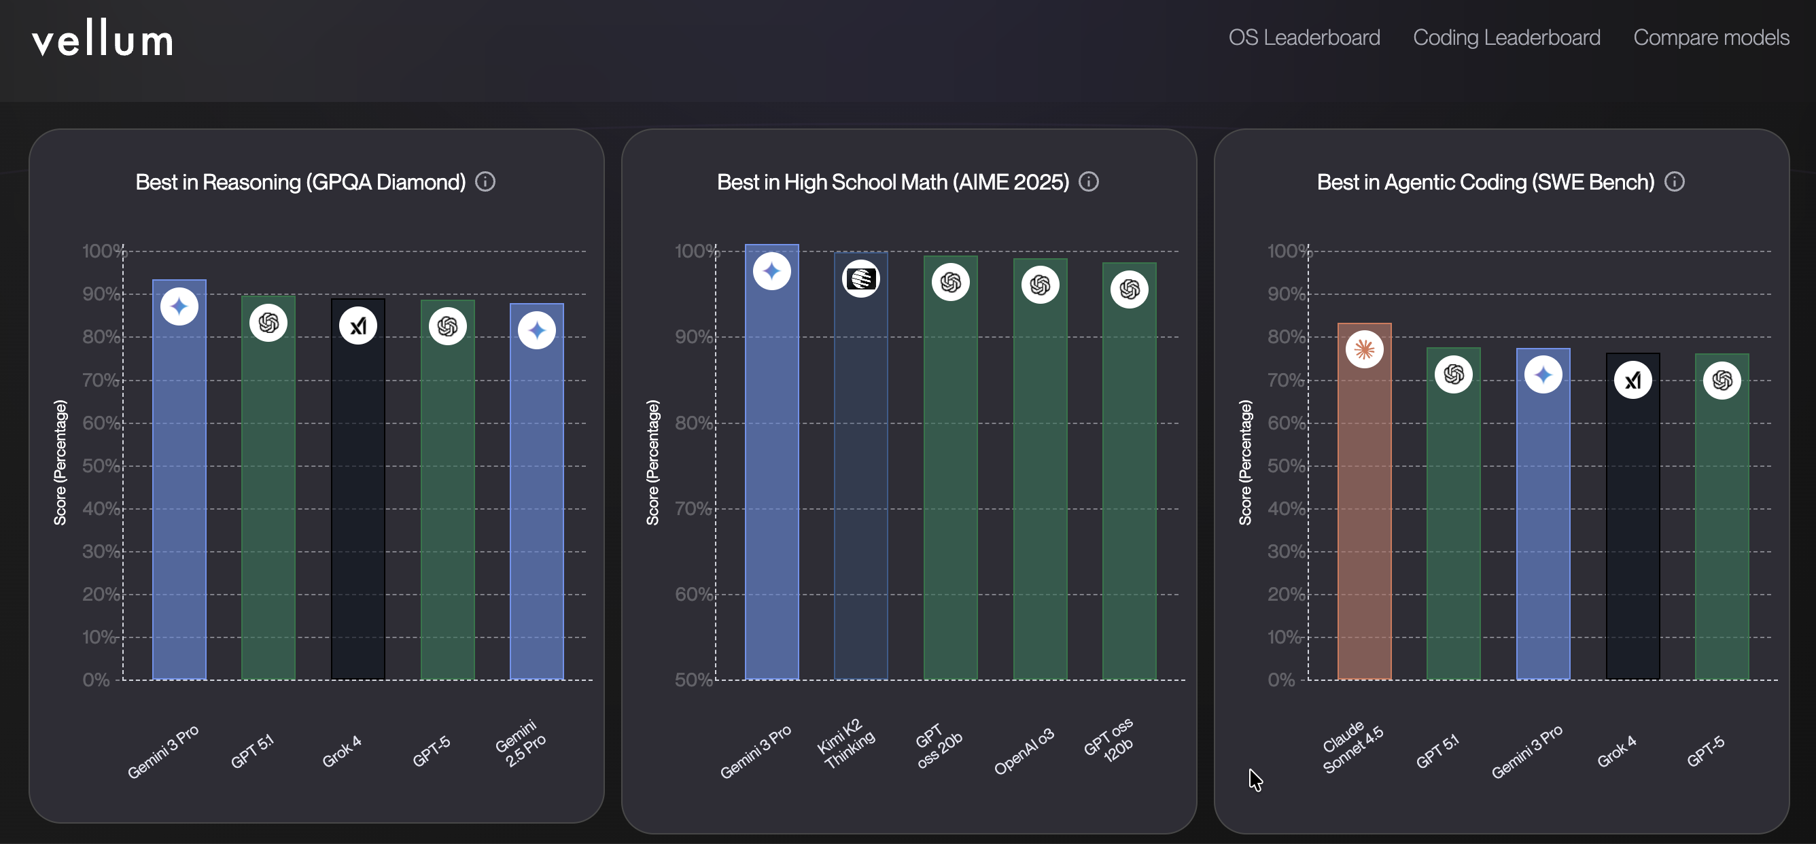
Task: Open the Compare models link
Action: point(1711,37)
